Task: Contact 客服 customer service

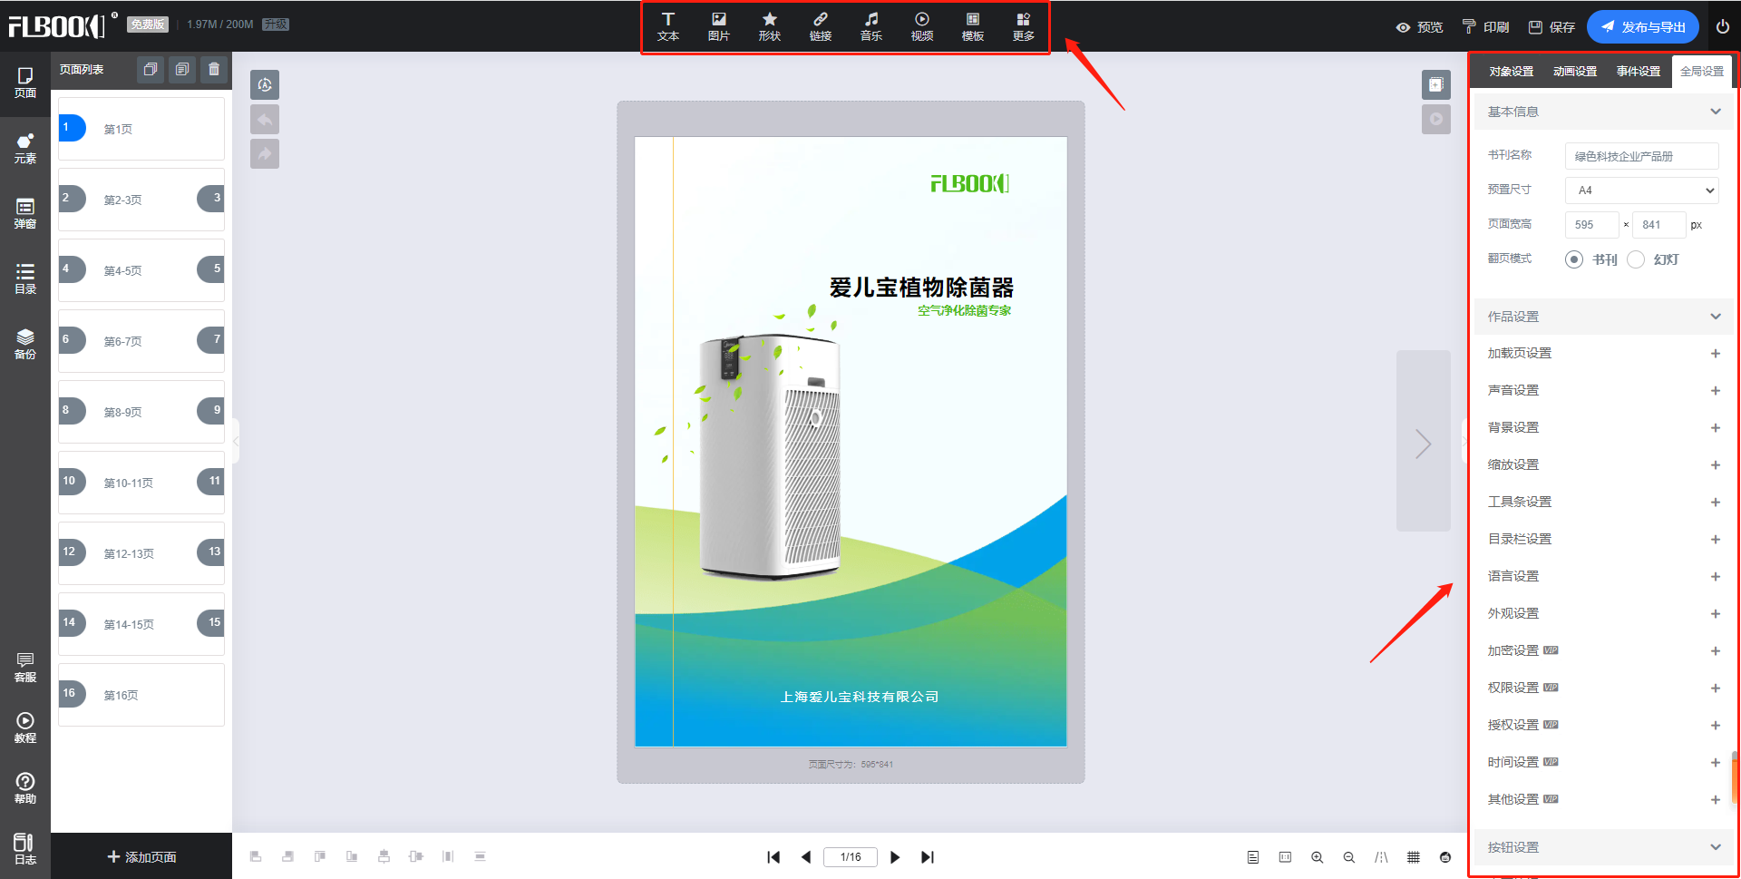Action: click(x=25, y=668)
